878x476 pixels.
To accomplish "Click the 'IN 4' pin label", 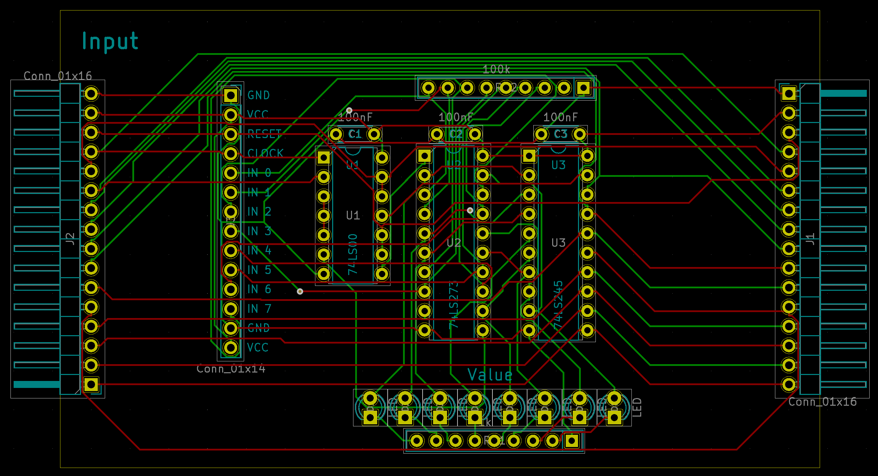I will pos(259,250).
